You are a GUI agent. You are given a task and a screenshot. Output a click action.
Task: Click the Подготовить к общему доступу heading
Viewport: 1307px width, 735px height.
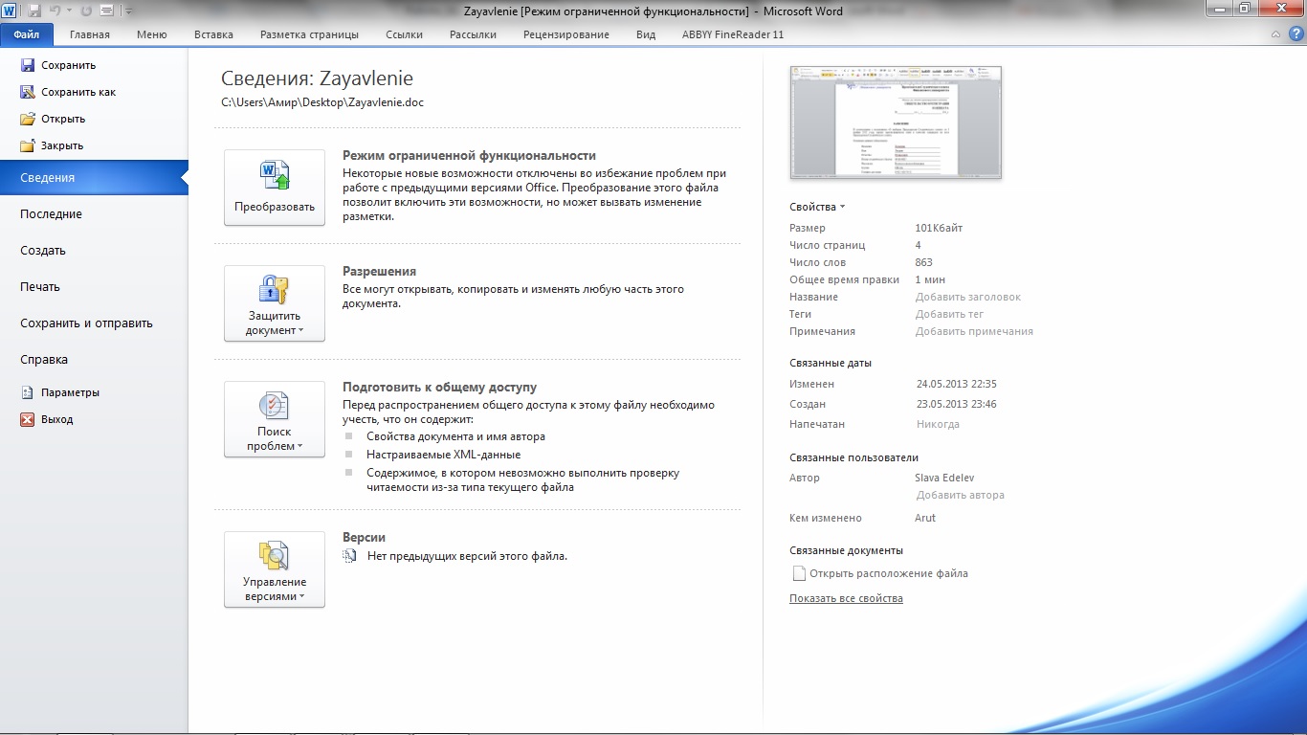coord(439,387)
